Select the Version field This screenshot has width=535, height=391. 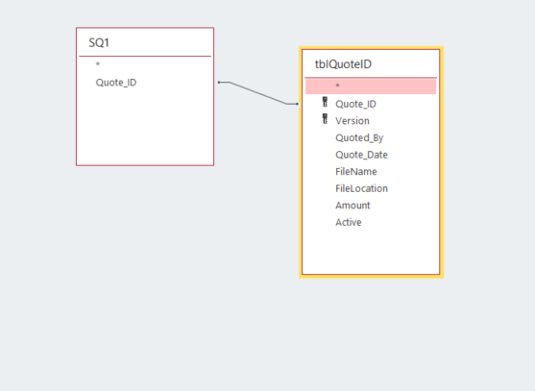pyautogui.click(x=353, y=121)
